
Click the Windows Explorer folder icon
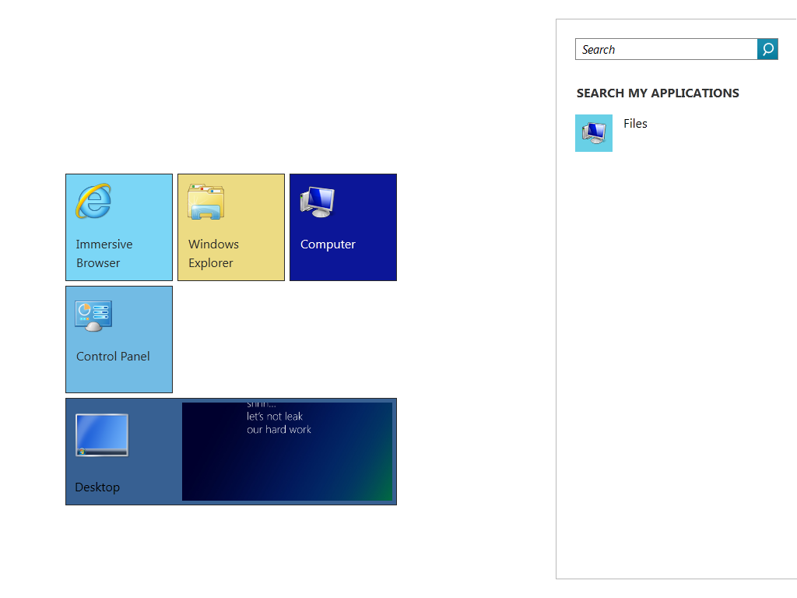click(205, 202)
